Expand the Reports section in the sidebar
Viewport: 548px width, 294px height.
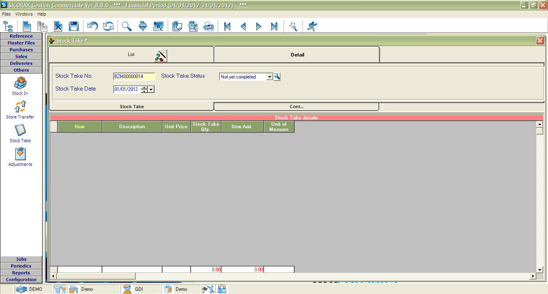21,273
